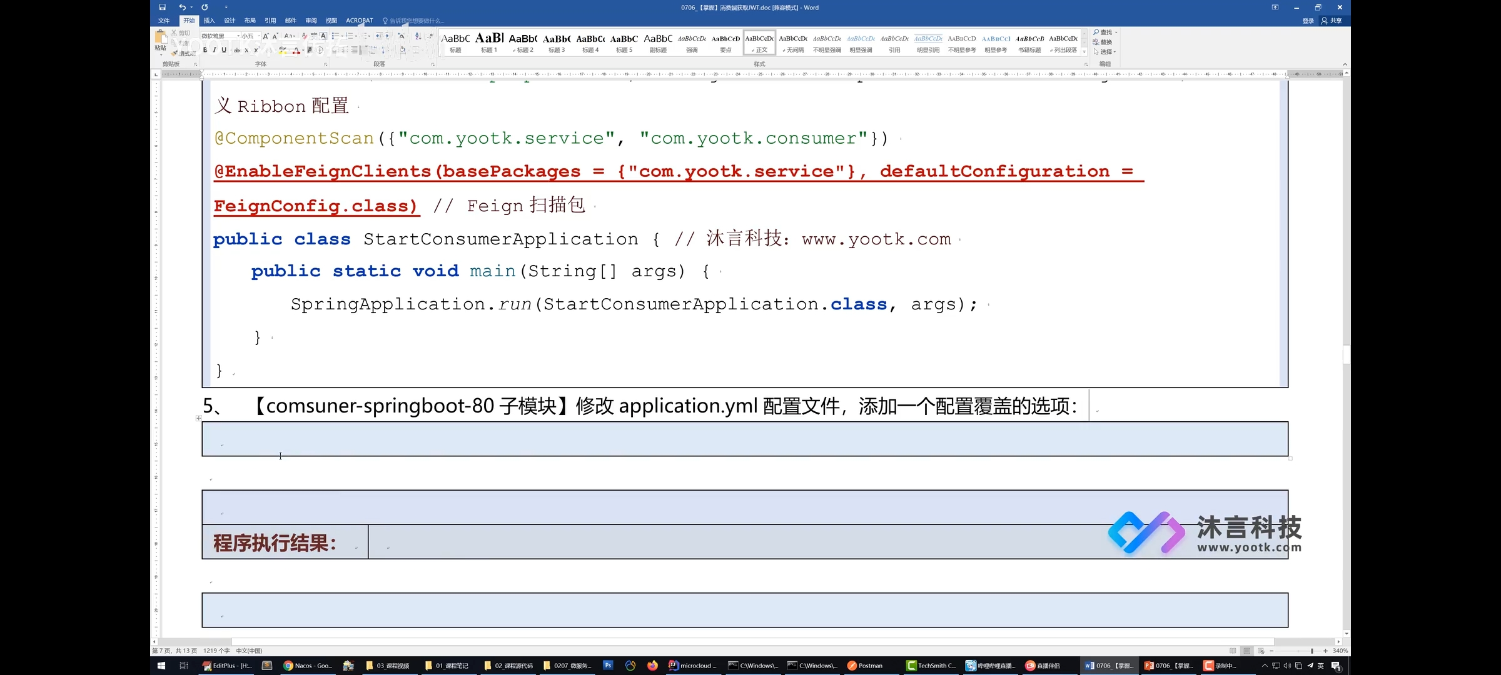Open Font dialog launcher in 字体 group
Screen dimensions: 1501x675
325,64
